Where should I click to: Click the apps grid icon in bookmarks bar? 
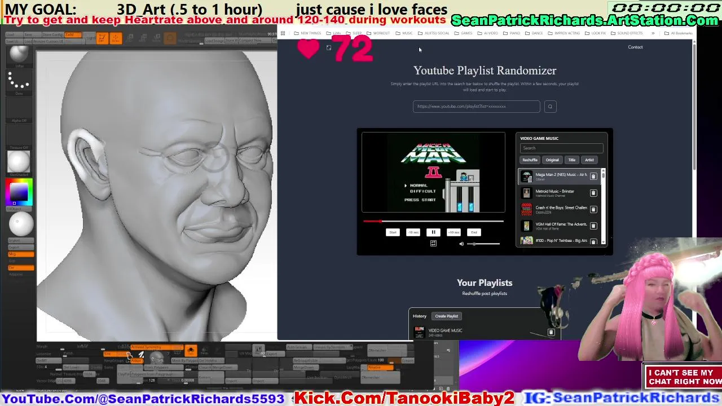(283, 33)
